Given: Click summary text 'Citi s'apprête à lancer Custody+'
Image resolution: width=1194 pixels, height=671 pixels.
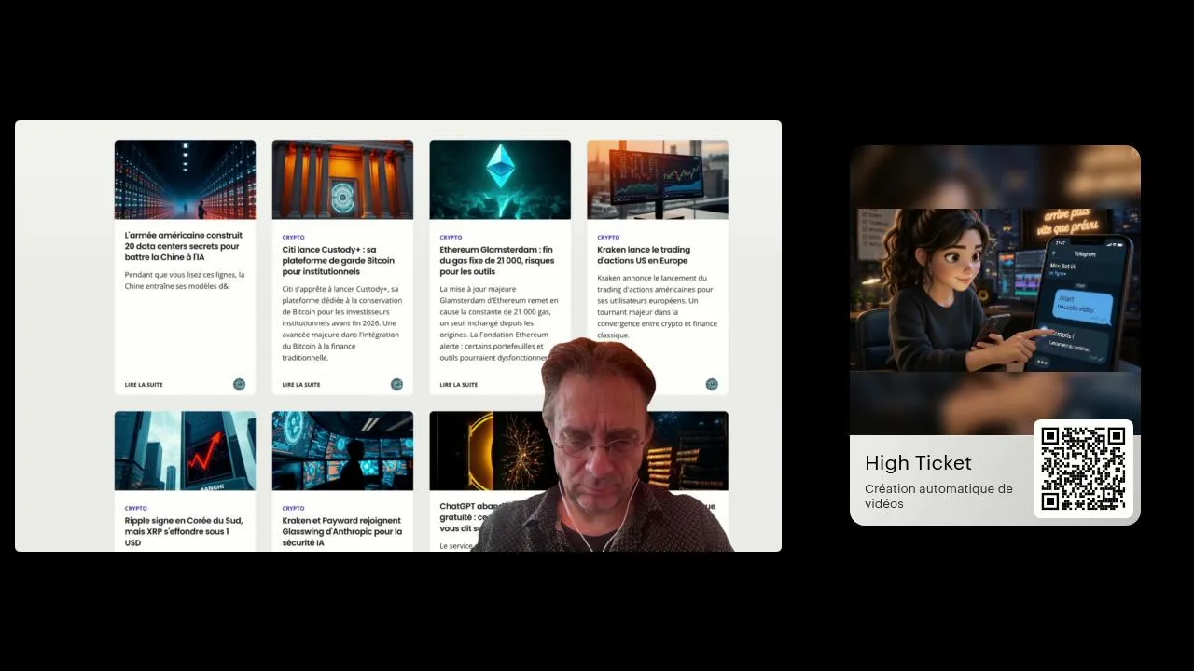Looking at the screenshot, I should 342,323.
